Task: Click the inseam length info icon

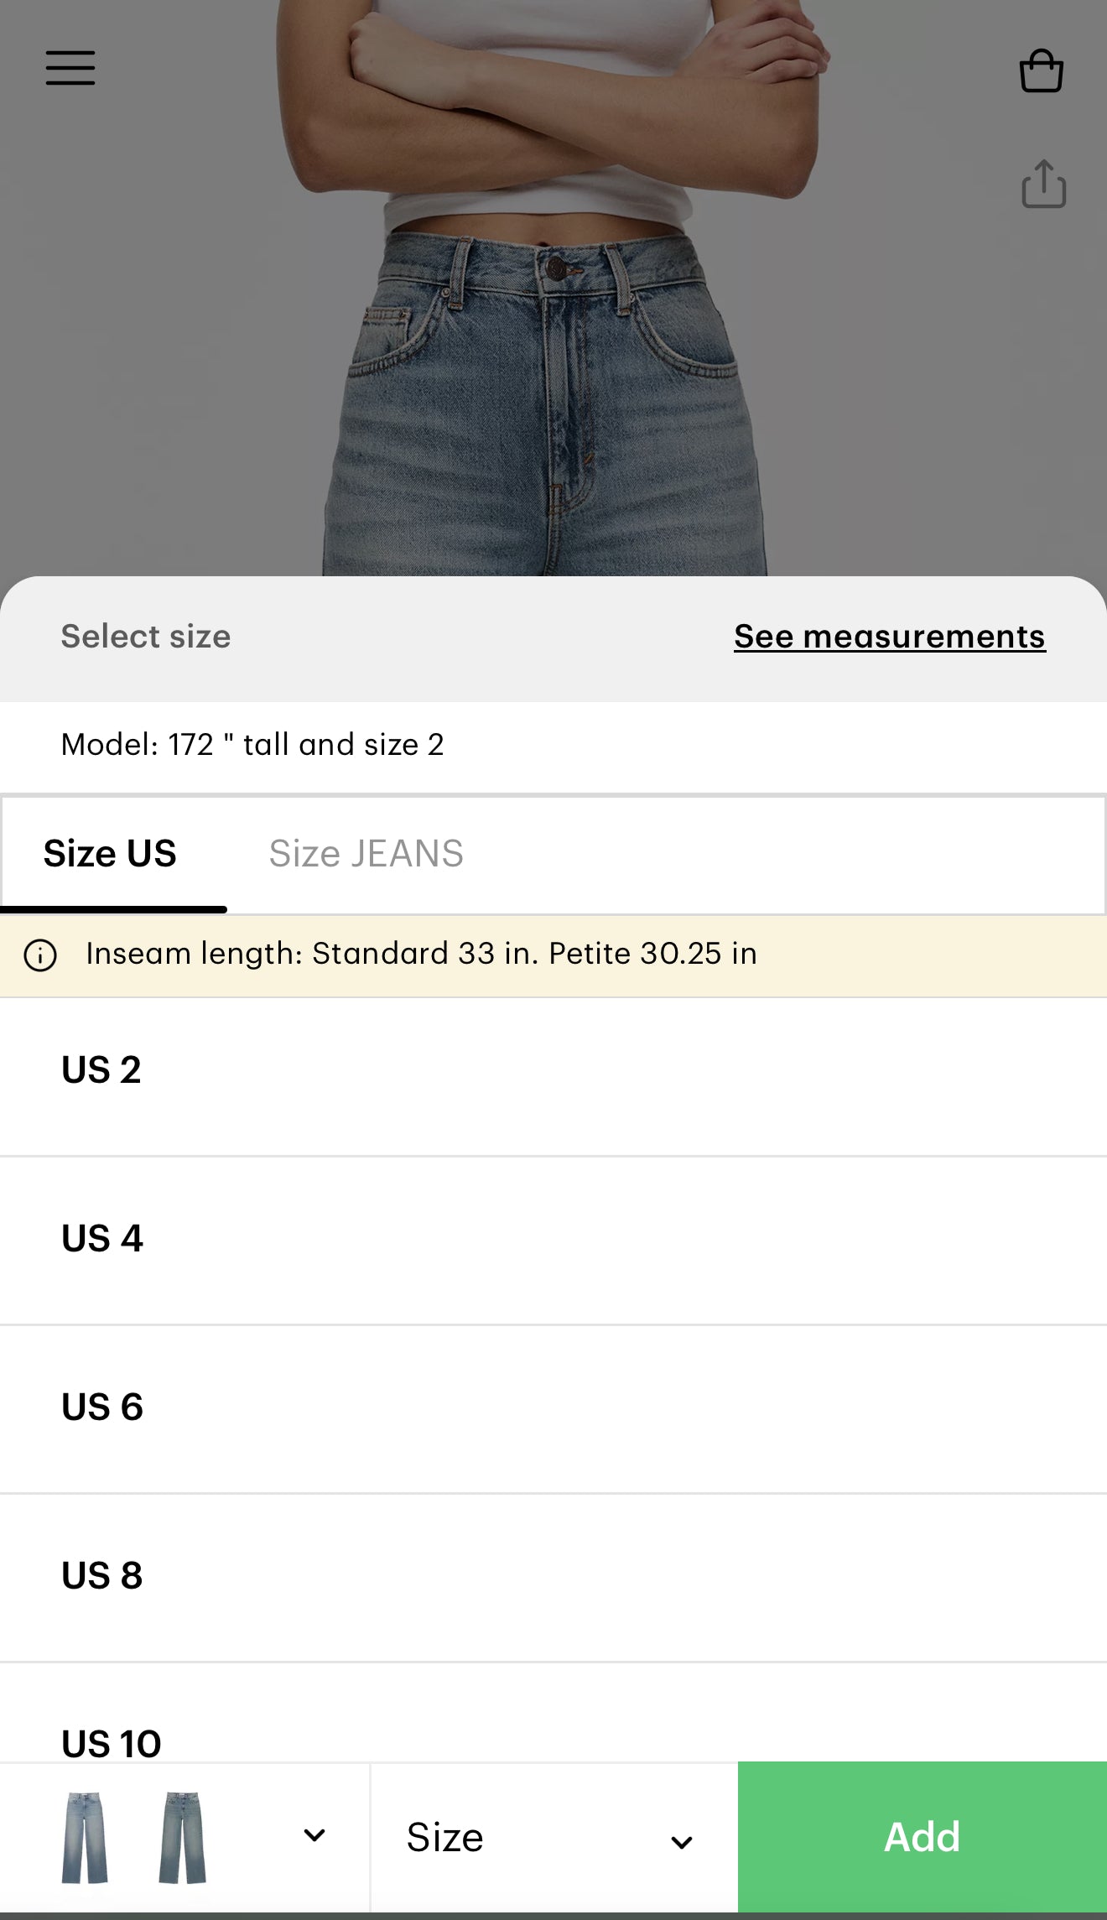Action: pyautogui.click(x=40, y=955)
